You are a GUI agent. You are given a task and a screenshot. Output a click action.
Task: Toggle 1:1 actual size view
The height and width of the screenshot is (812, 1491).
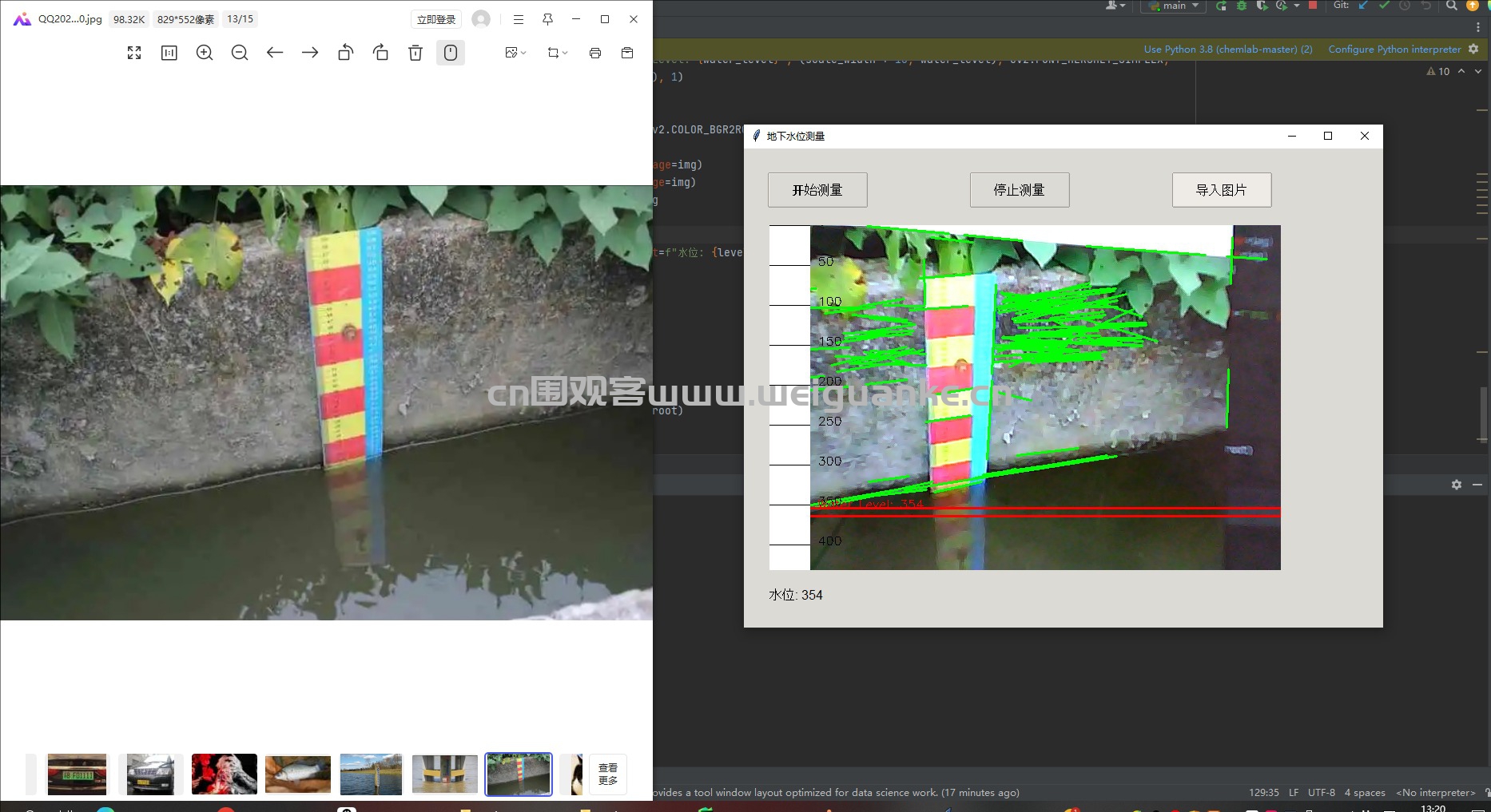(169, 53)
